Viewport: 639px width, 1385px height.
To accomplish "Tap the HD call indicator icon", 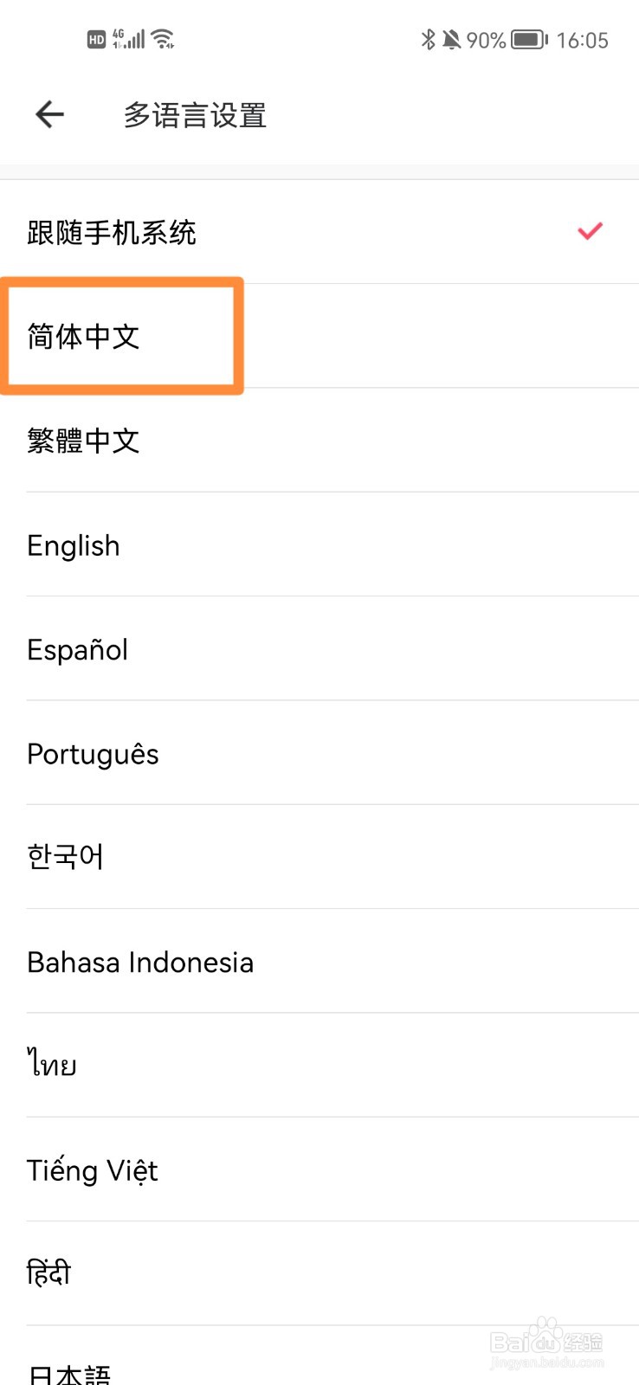I will [96, 39].
